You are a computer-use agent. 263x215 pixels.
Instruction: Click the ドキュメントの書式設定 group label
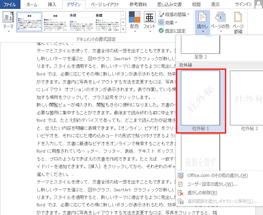tap(96, 39)
